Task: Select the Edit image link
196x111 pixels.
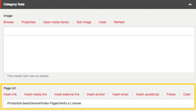Action: point(84,22)
